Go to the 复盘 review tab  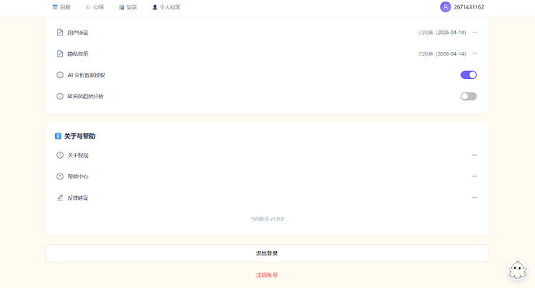point(128,7)
